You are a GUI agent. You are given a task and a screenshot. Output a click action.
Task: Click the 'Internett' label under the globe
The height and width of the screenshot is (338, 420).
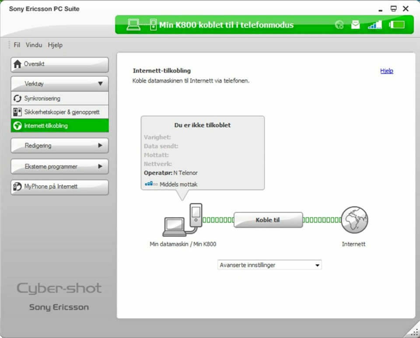tap(353, 244)
